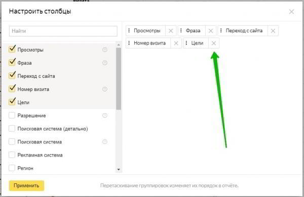This screenshot has height=197, width=304.
Task: Click the Поисковая система (детально) list label
Action: 53,129
